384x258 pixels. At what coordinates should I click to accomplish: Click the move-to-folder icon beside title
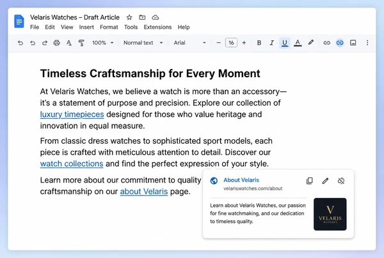pos(142,17)
